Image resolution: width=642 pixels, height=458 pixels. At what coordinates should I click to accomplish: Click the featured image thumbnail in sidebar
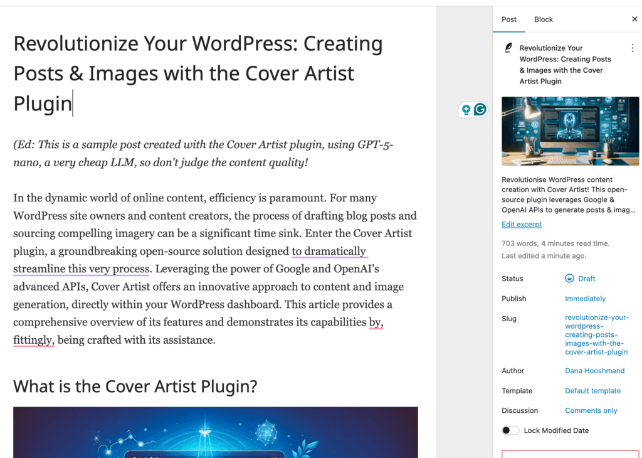570,131
